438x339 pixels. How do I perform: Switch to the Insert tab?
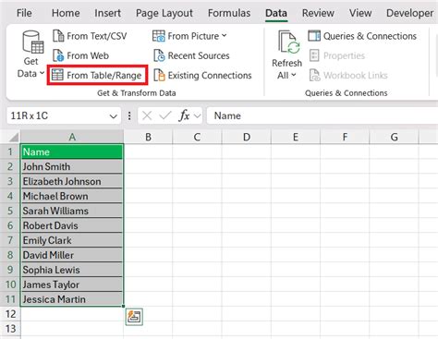coord(107,13)
